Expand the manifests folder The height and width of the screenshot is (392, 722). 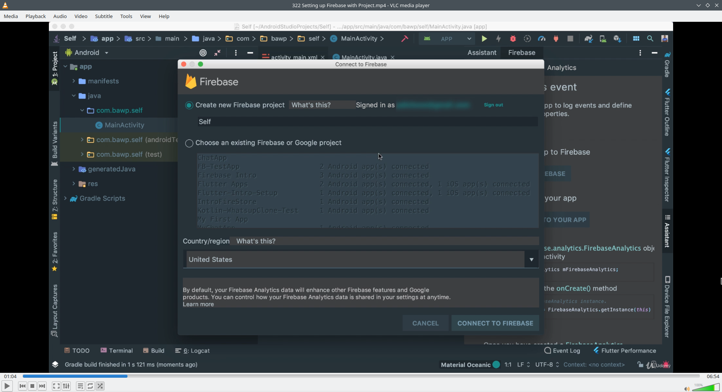tap(74, 81)
